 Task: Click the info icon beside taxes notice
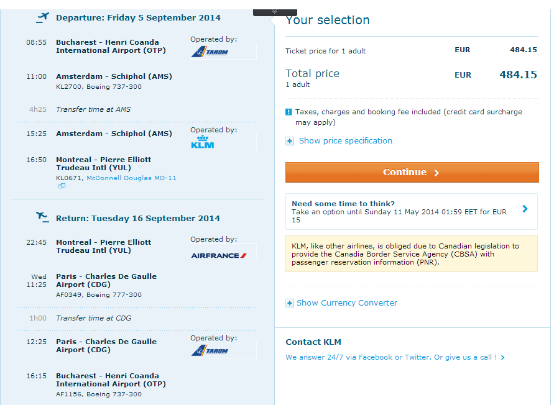pyautogui.click(x=289, y=112)
